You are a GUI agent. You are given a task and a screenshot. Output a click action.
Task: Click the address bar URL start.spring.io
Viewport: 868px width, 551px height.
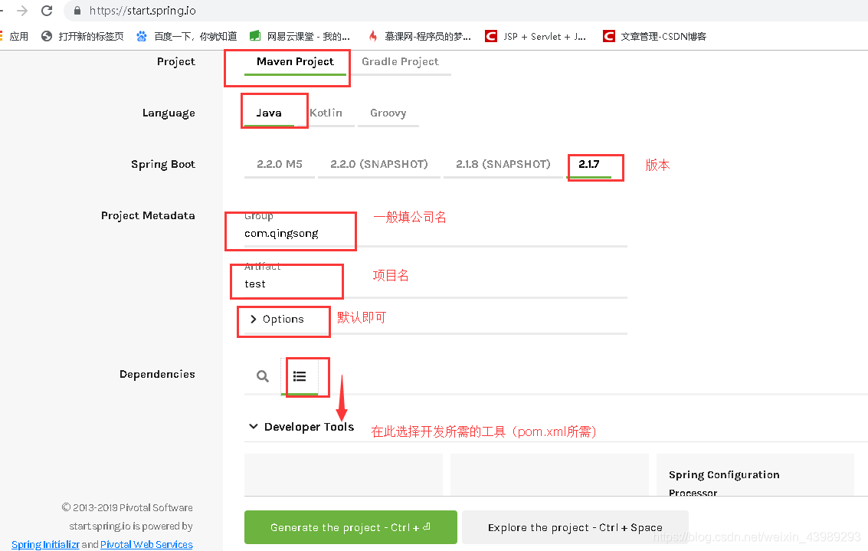[x=142, y=11]
